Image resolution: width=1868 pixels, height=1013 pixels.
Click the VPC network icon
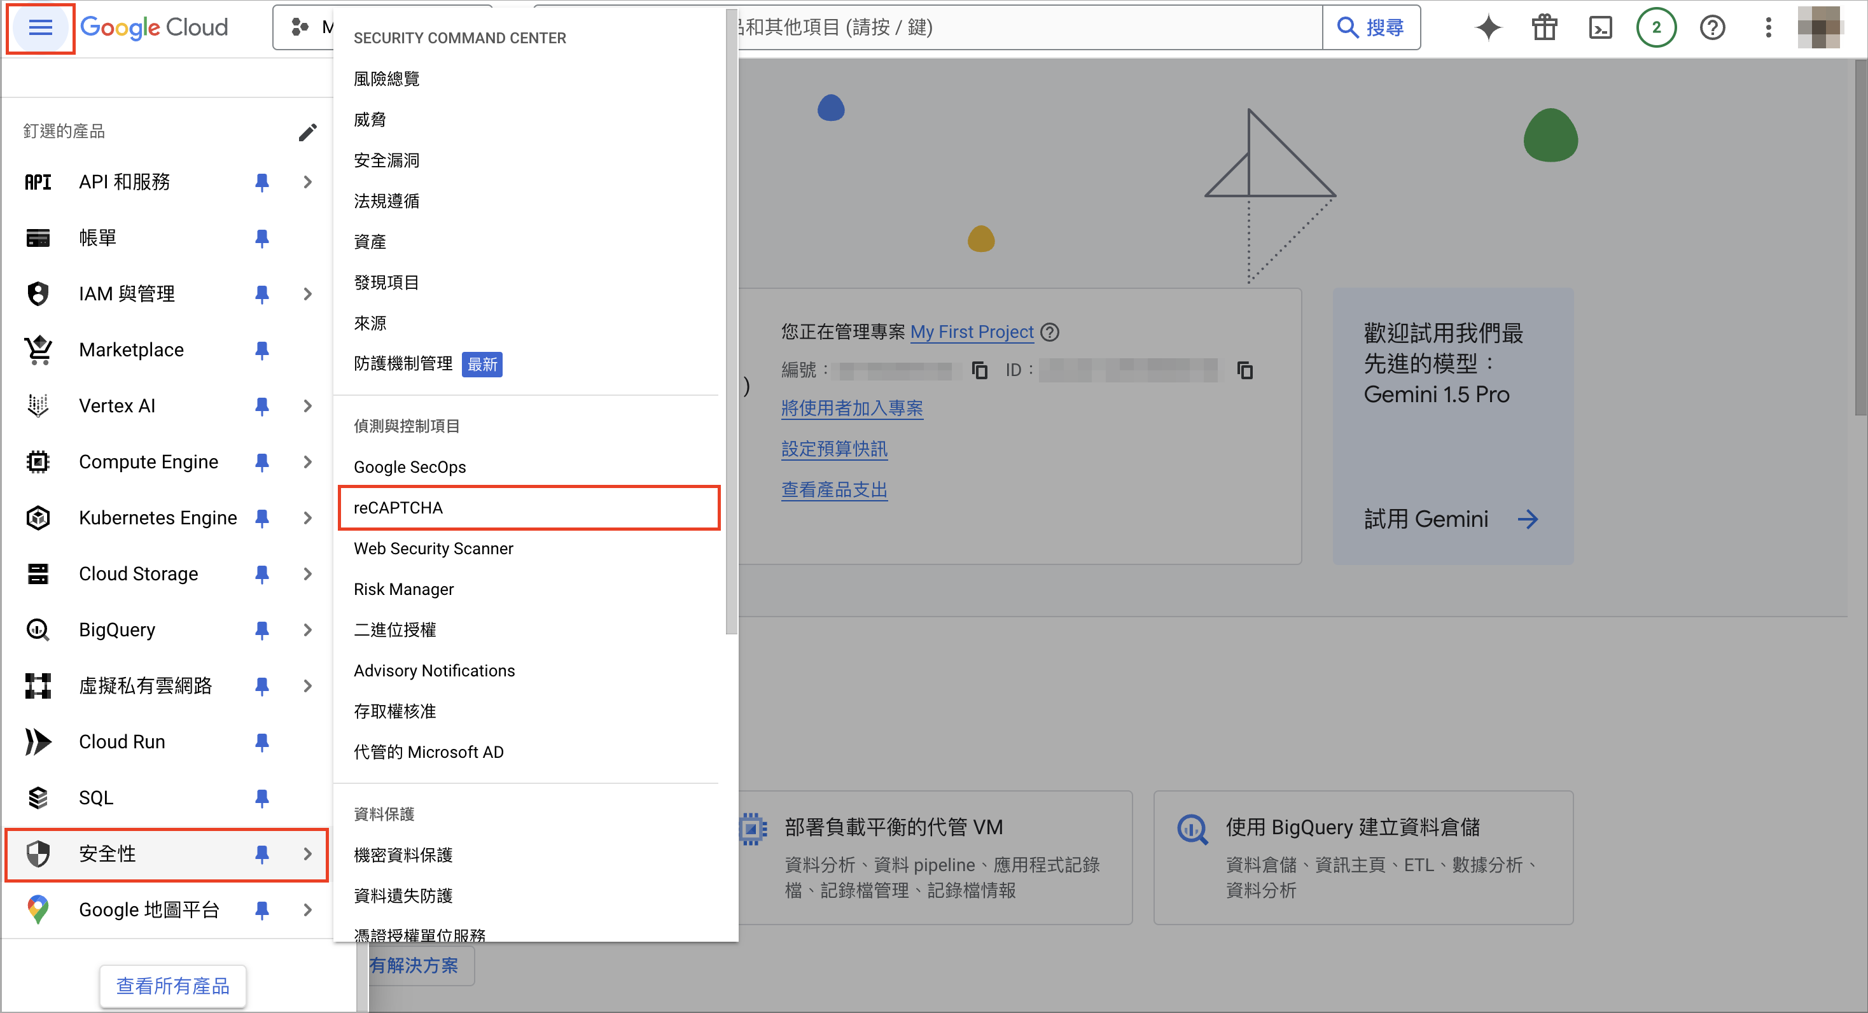point(38,685)
